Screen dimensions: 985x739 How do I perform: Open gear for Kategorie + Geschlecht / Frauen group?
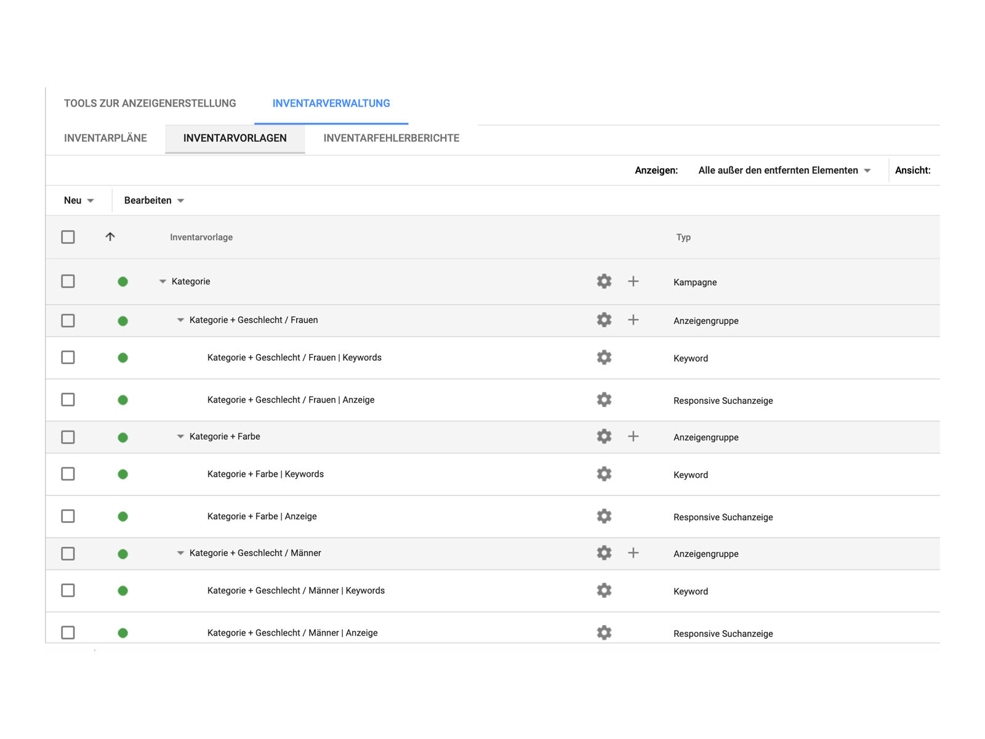[x=604, y=320]
